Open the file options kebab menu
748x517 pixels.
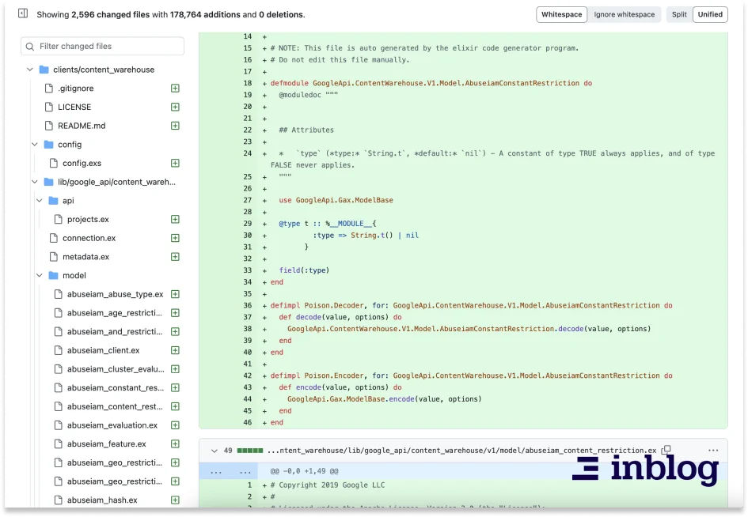point(712,451)
